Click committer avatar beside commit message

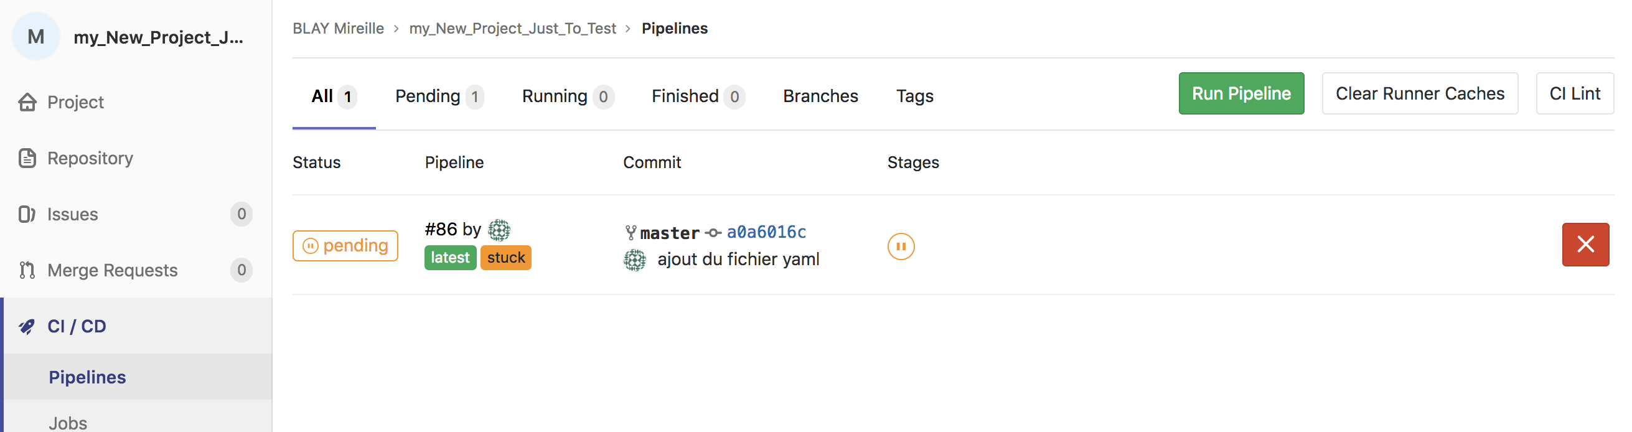[634, 260]
